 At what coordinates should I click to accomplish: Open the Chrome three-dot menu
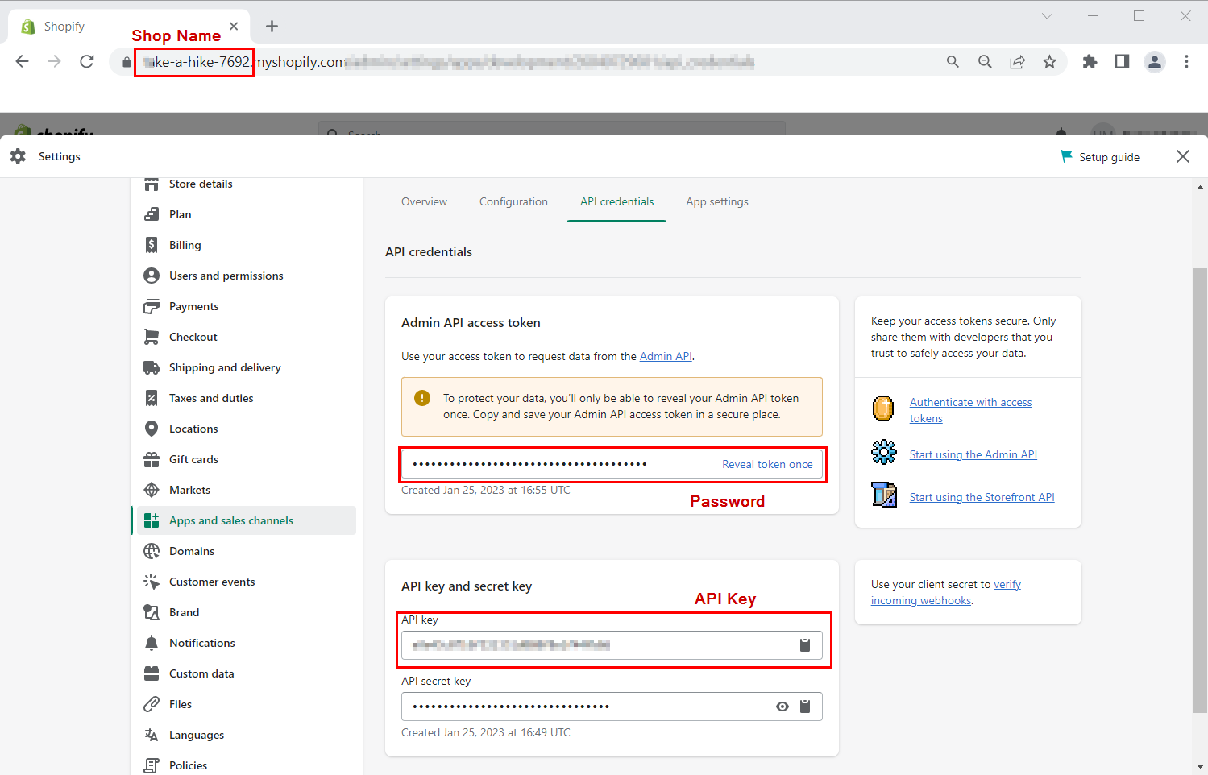point(1186,61)
